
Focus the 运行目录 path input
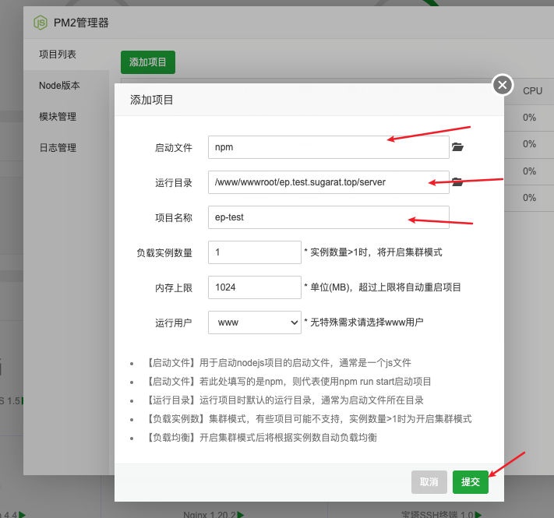click(329, 182)
